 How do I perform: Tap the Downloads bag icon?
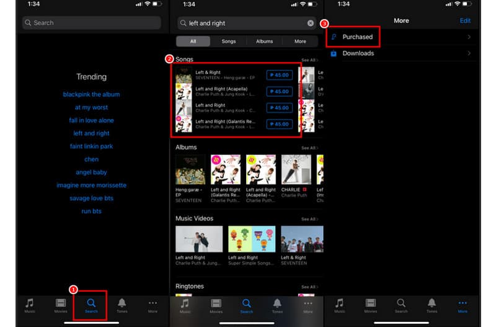point(334,53)
